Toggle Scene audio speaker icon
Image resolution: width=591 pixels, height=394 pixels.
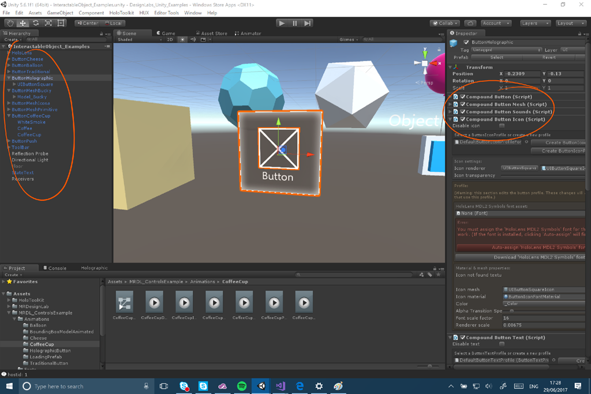[193, 40]
